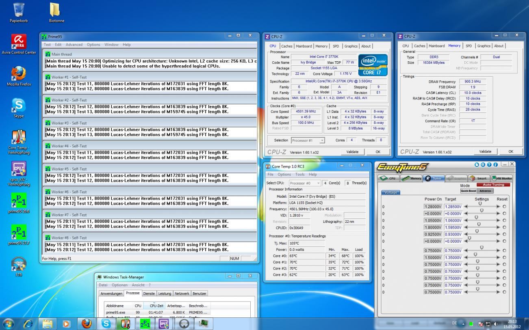Open Internet Explorer from the taskbar
Image resolution: width=529 pixels, height=330 pixels.
(x=28, y=324)
